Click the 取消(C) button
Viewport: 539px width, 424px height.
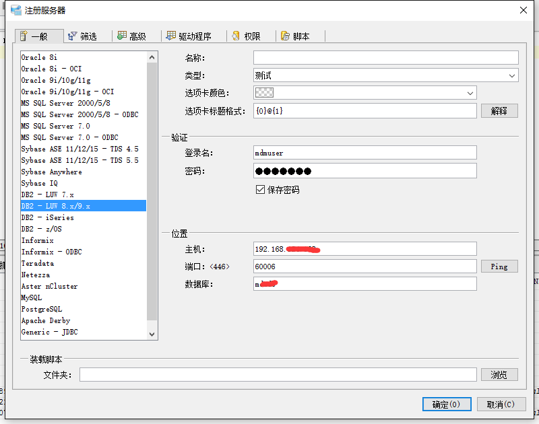501,404
